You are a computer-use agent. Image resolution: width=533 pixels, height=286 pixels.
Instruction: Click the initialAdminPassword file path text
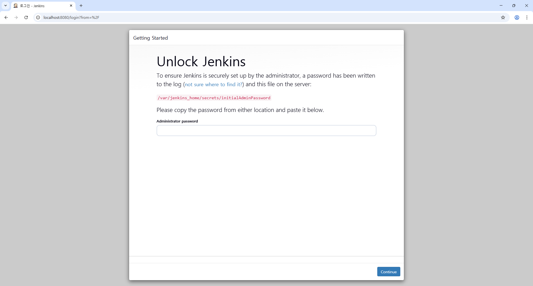click(214, 98)
